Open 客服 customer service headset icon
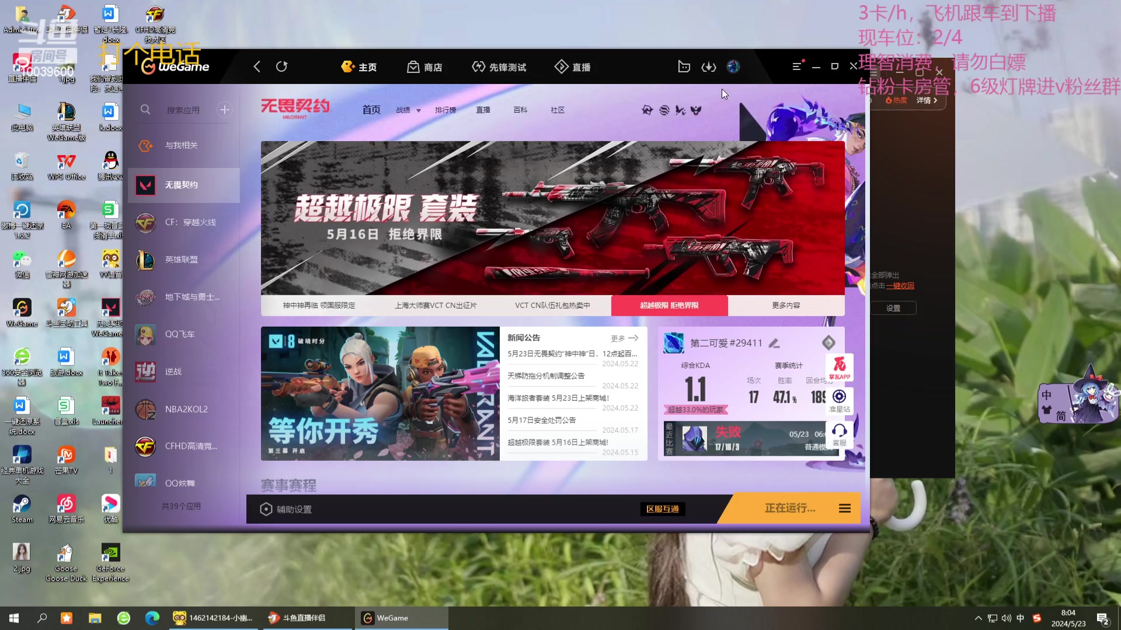Image resolution: width=1121 pixels, height=630 pixels. pyautogui.click(x=839, y=435)
